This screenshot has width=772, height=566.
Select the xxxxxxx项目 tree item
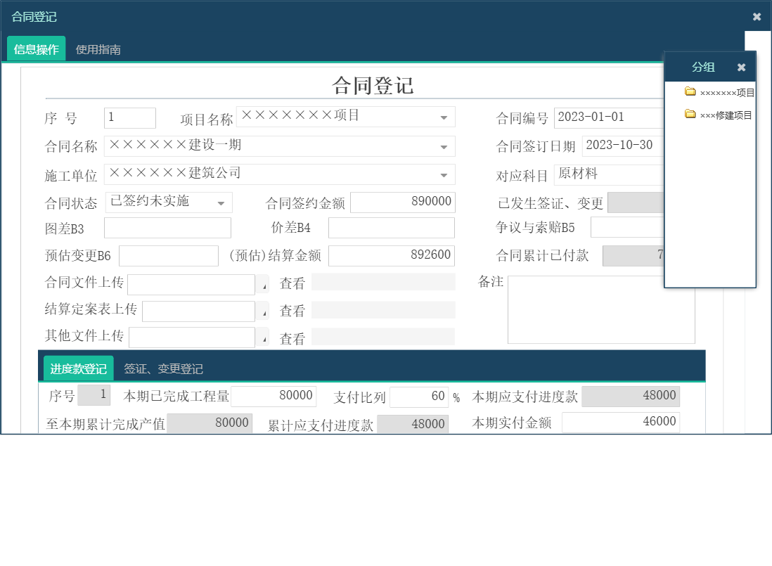point(724,91)
